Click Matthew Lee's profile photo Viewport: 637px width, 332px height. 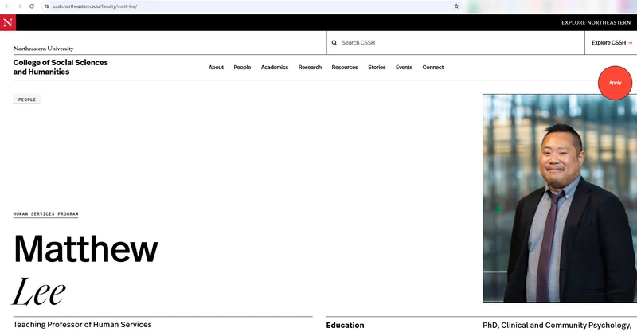pos(560,198)
